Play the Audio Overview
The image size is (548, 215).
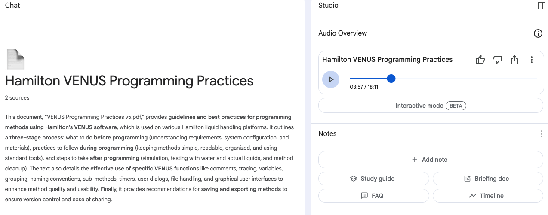tap(331, 79)
